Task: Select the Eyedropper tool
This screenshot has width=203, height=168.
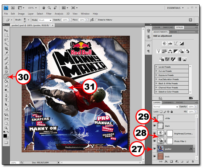Action: (x=6, y=53)
